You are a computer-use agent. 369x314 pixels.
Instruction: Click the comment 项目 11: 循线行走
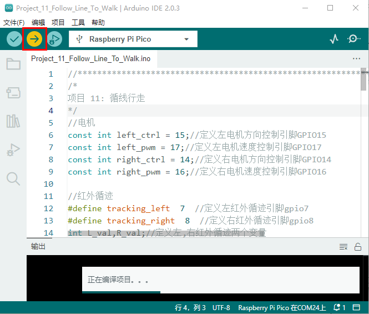pos(107,98)
